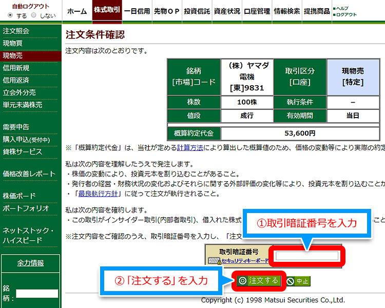This screenshot has height=308, width=385.
Task: Click the ログアウト link
Action: click(346, 15)
